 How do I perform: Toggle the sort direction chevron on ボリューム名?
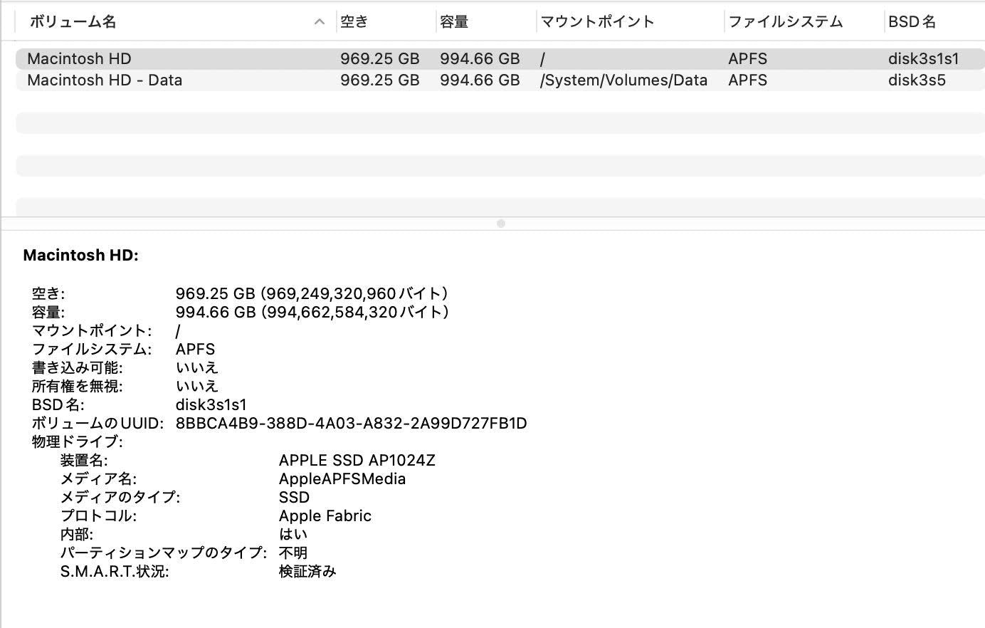[x=318, y=22]
